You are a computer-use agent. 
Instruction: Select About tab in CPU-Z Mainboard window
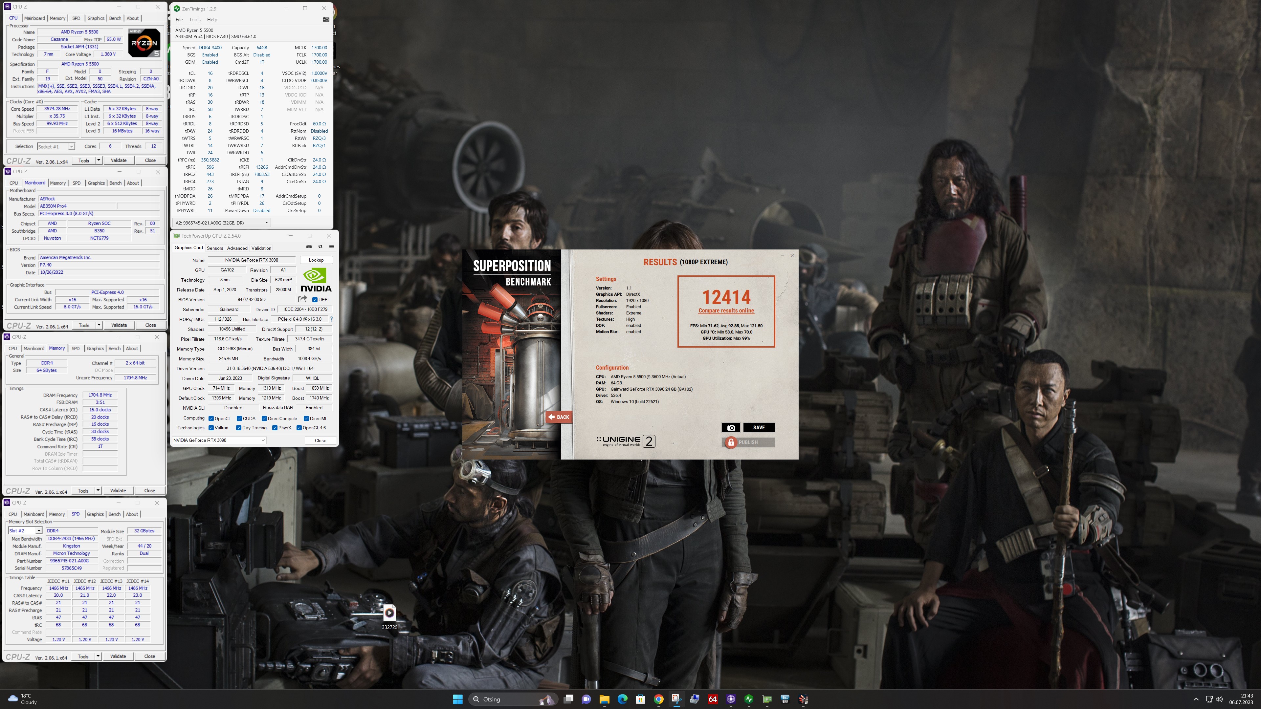click(x=133, y=183)
